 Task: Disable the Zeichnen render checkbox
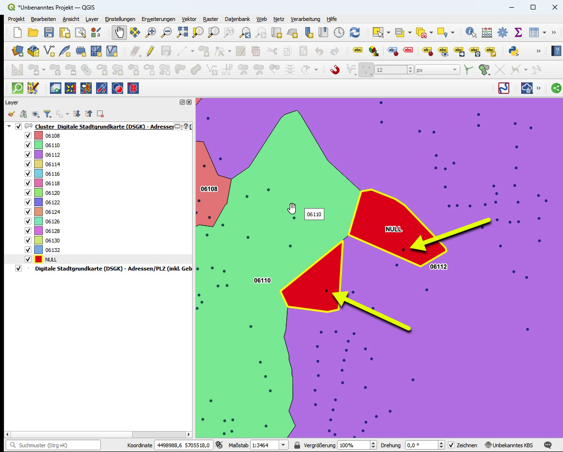(x=451, y=445)
